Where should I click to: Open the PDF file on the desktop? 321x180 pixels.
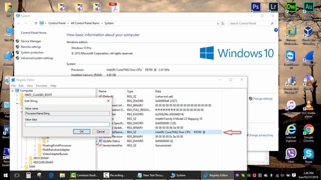point(114,7)
